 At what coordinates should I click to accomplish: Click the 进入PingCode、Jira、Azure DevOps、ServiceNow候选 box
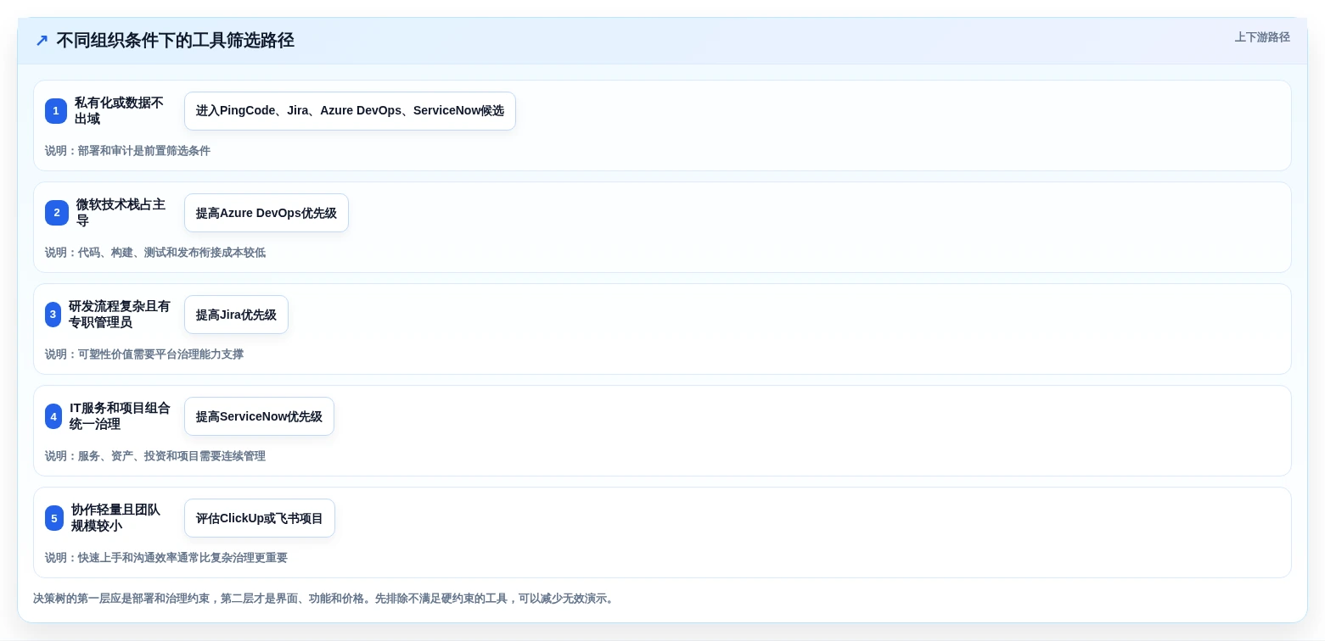[350, 111]
